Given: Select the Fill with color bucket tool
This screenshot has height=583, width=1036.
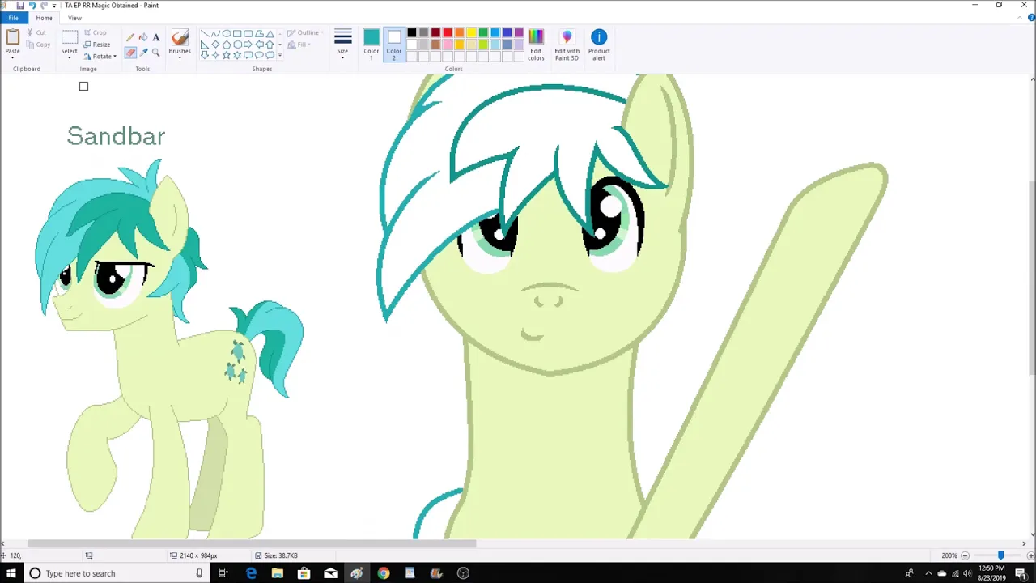Looking at the screenshot, I should pos(143,37).
